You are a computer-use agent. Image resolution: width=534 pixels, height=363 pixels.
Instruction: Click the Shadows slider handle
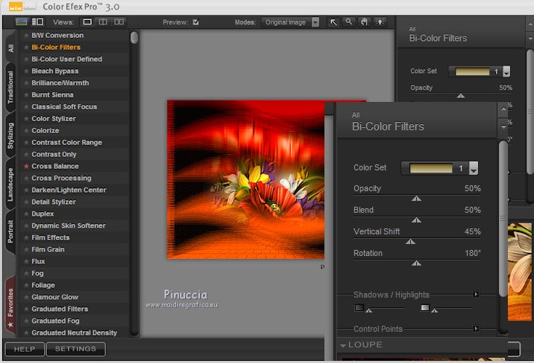pyautogui.click(x=369, y=310)
